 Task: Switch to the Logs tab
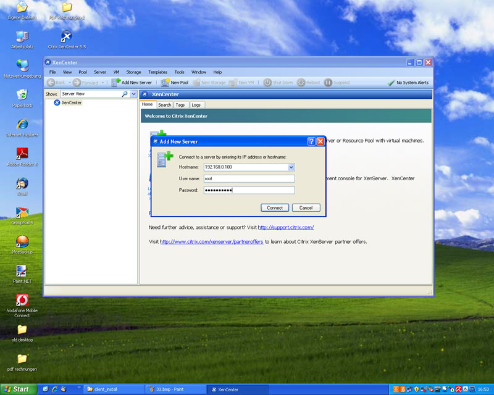[x=196, y=105]
